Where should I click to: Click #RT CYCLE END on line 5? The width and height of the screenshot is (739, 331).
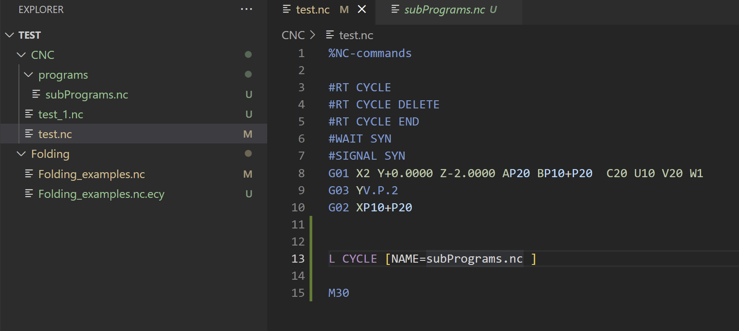click(374, 121)
